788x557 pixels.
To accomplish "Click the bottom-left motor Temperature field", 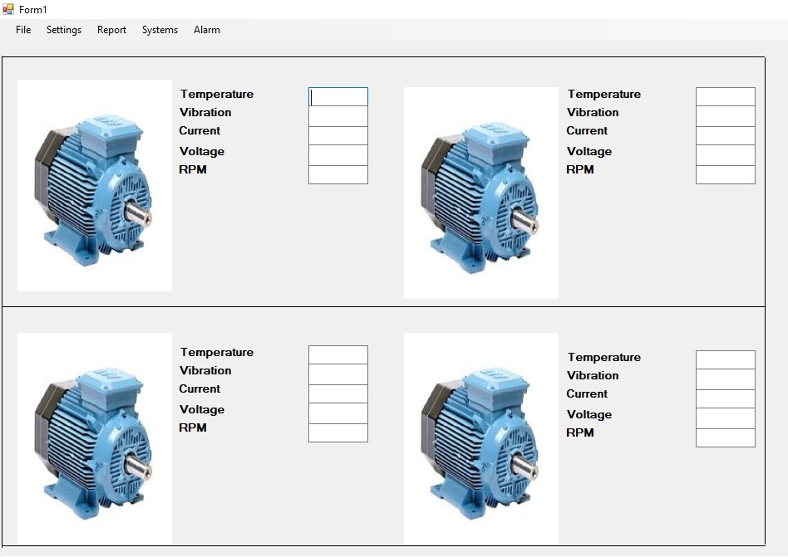I will pos(338,354).
